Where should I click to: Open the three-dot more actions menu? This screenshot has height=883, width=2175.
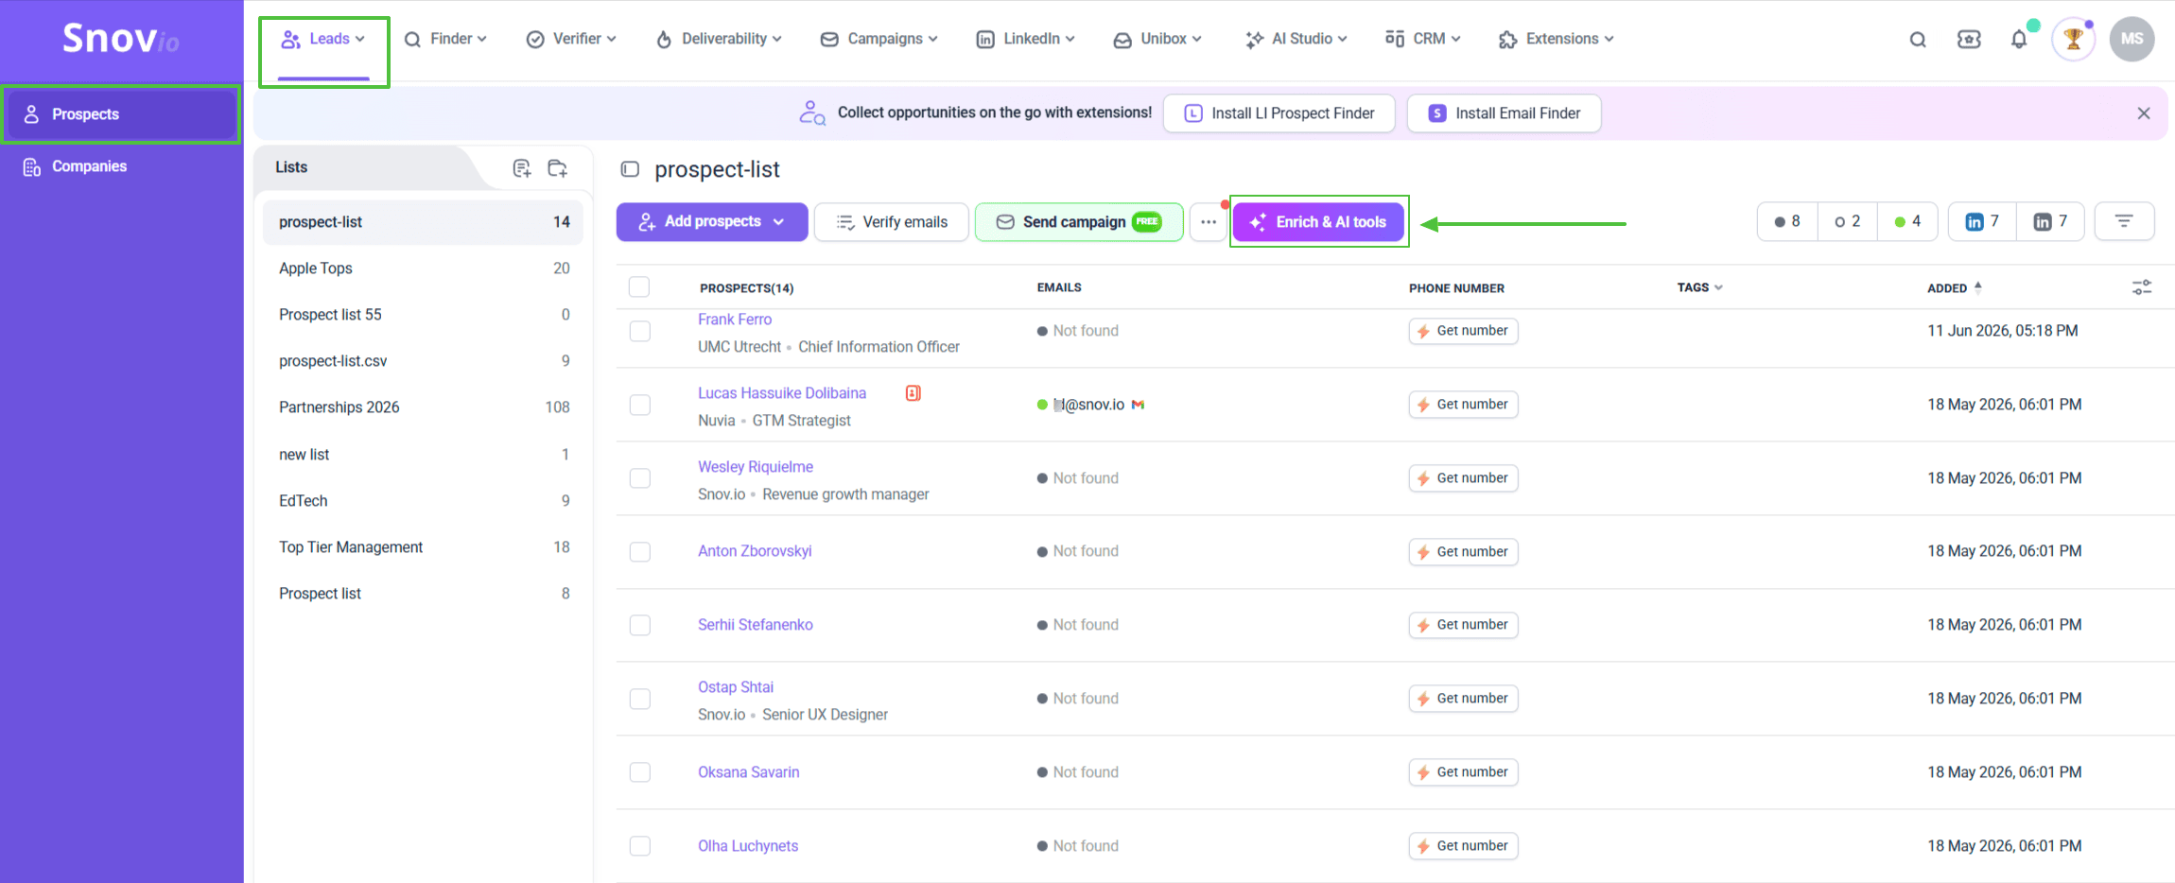[x=1209, y=222]
